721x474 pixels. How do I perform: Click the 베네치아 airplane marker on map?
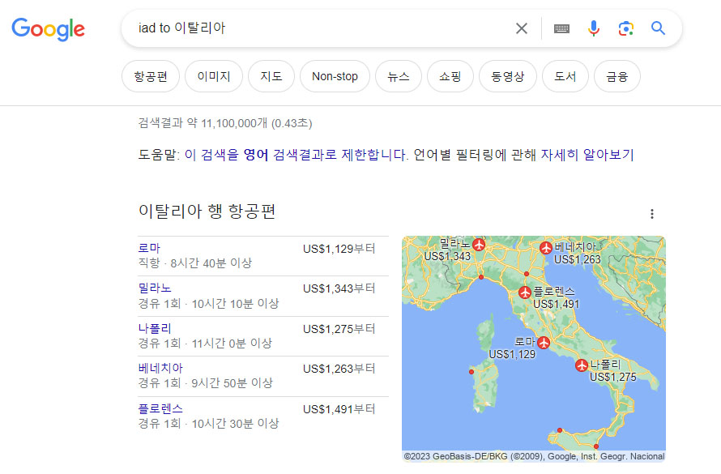[x=546, y=247]
